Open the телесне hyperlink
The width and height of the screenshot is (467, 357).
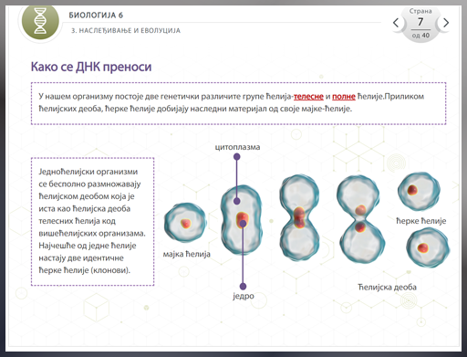308,97
